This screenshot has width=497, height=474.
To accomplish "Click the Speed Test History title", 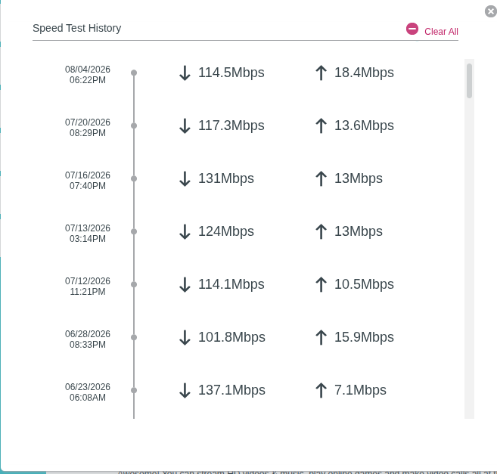I will pos(77,28).
